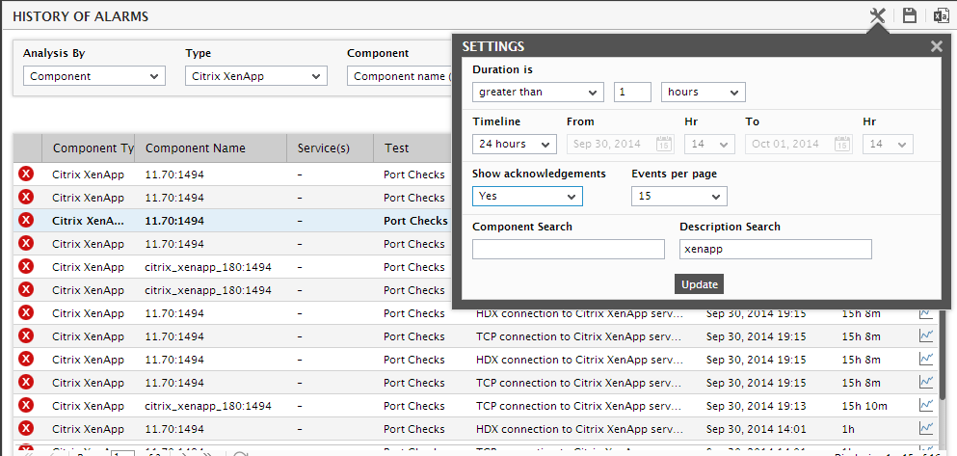Click critical alarm icon in fourth row
This screenshot has height=456, width=957.
26,244
